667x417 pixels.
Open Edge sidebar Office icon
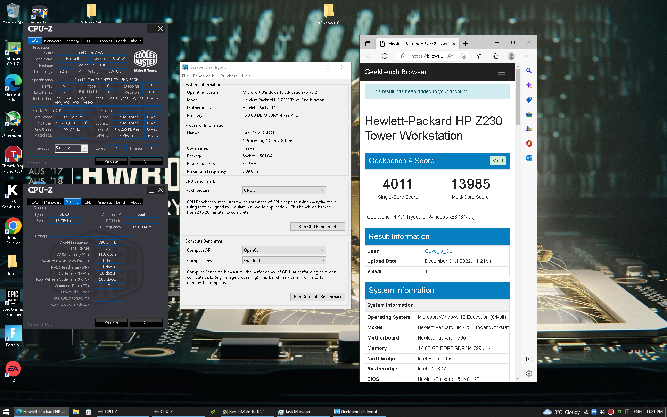(x=529, y=144)
